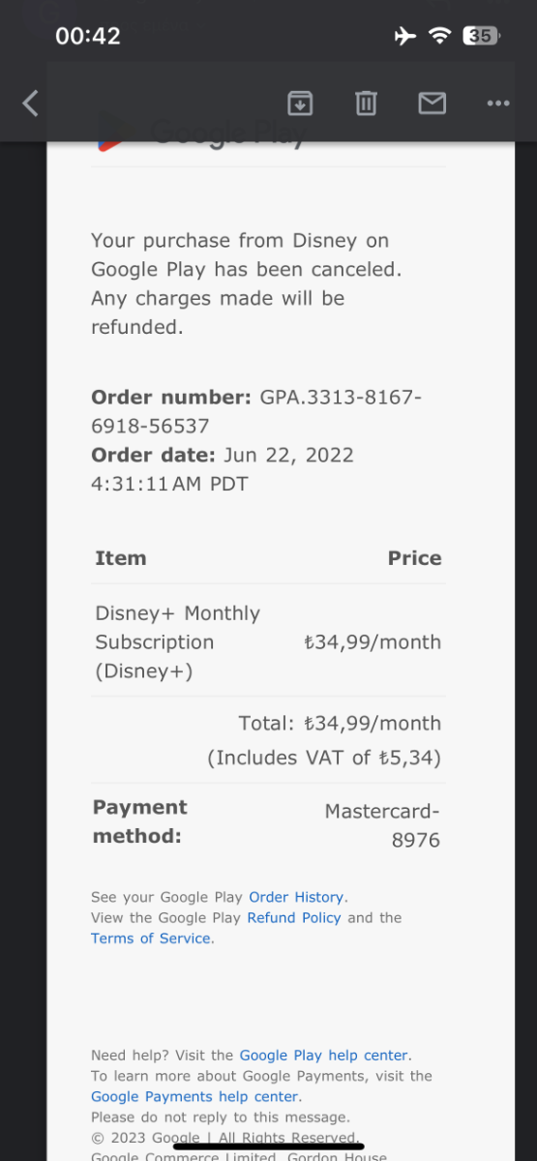Tap the order number GPA.3313-8167 text
The image size is (537, 1161).
[256, 411]
